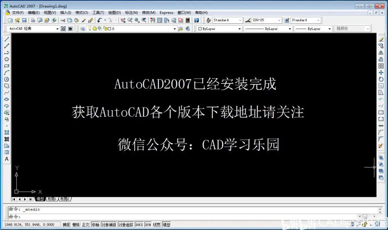Screen dimensions: 388x230
Task: Click the 模型 button in status bar
Action: tap(167, 224)
